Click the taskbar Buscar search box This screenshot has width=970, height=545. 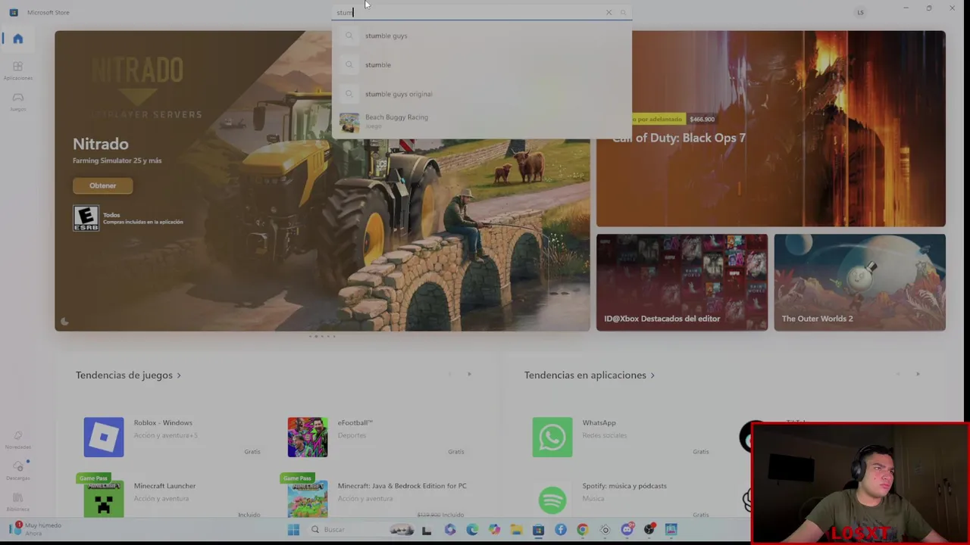coord(361,530)
